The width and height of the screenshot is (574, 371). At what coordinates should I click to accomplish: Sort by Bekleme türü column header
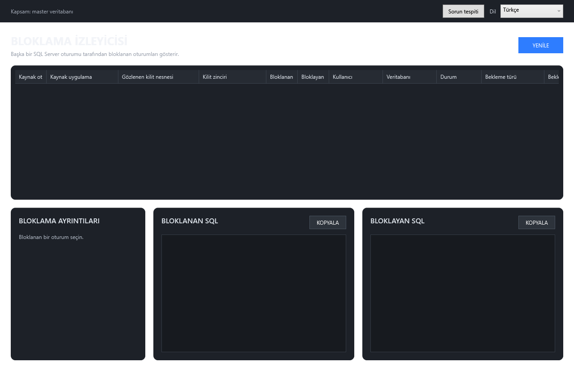(513, 77)
